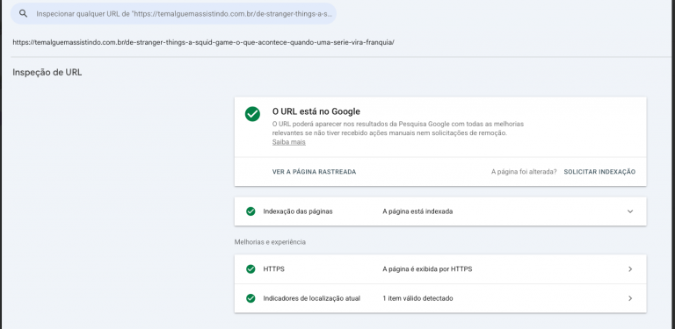Click the 'Melhorias e experiência' section label
Screen dimensions: 675x329
click(x=270, y=242)
